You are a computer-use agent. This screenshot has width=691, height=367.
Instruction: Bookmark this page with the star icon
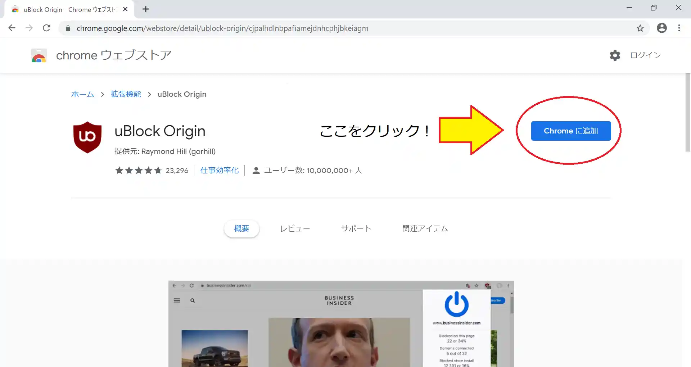[640, 28]
